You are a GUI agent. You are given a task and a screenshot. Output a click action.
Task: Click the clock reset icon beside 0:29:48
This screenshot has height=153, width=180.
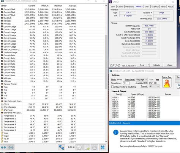click(x=79, y=147)
